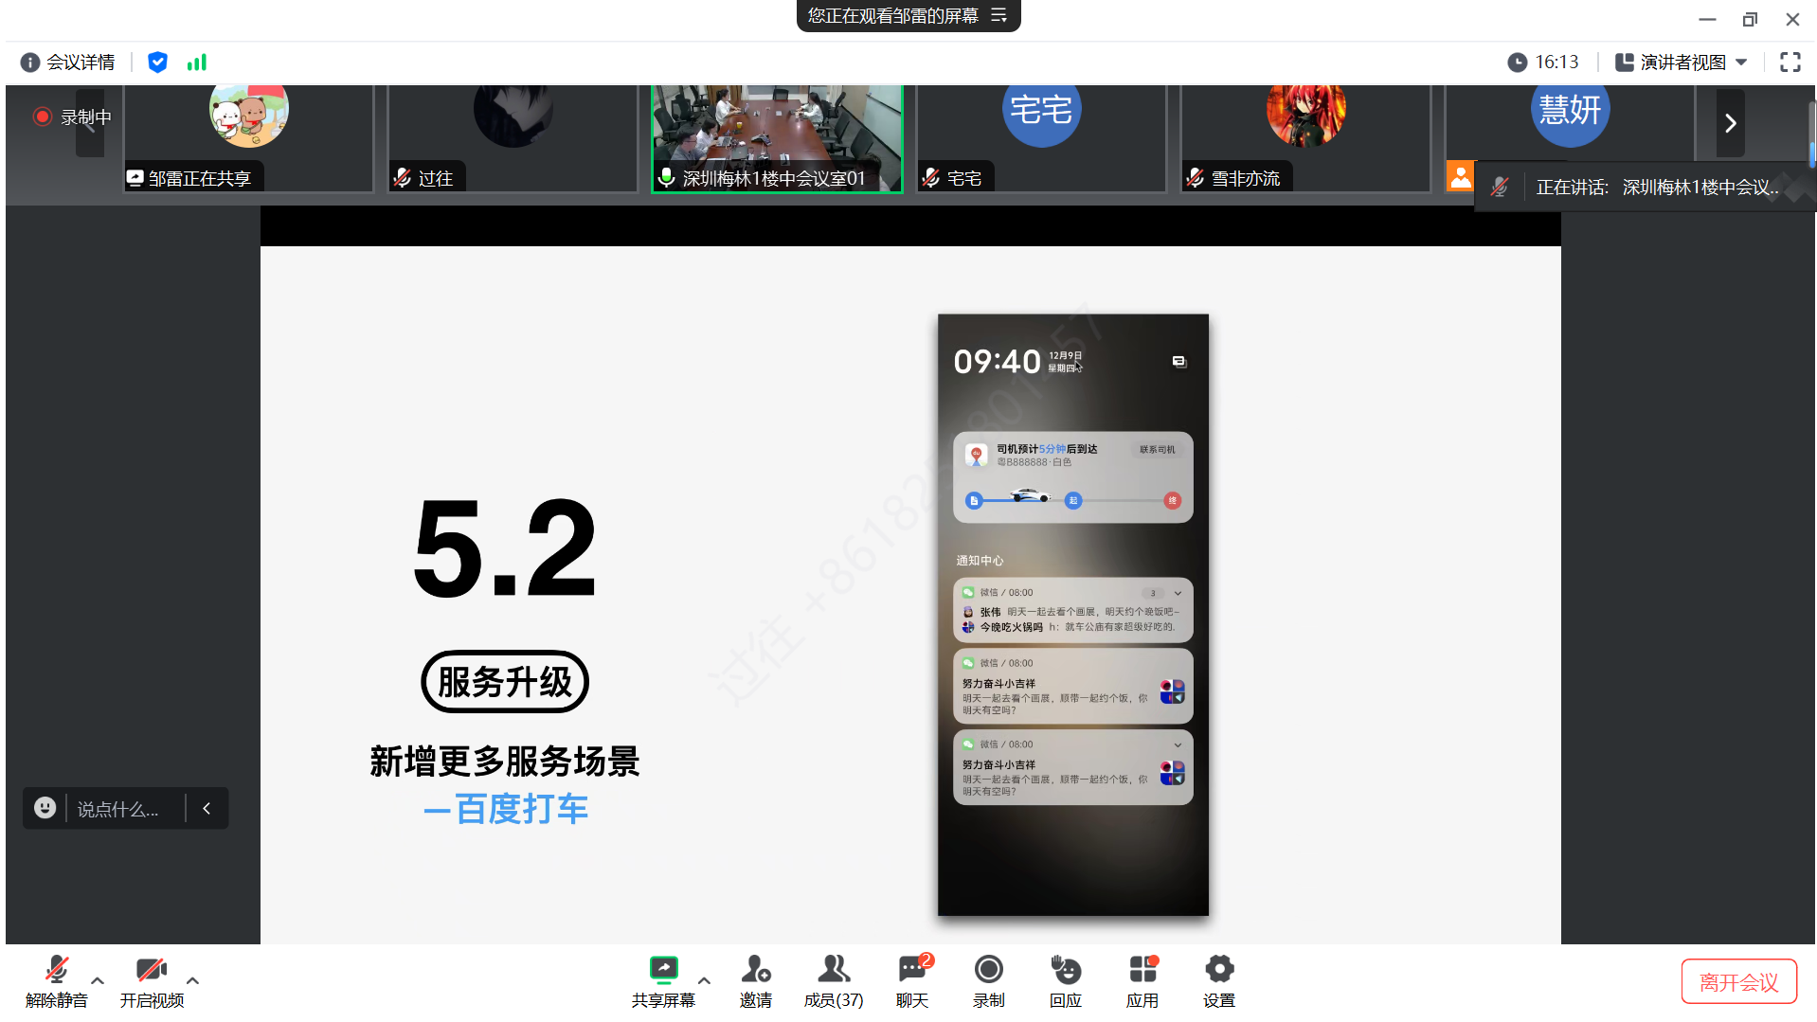Screen dimensions: 1817x1022
Task: Enter fullscreen mode icon
Action: (x=1790, y=63)
